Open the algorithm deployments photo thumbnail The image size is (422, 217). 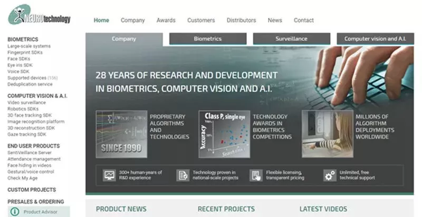(327, 134)
